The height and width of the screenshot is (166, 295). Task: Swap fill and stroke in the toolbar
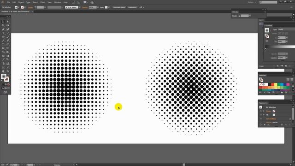click(x=9, y=75)
